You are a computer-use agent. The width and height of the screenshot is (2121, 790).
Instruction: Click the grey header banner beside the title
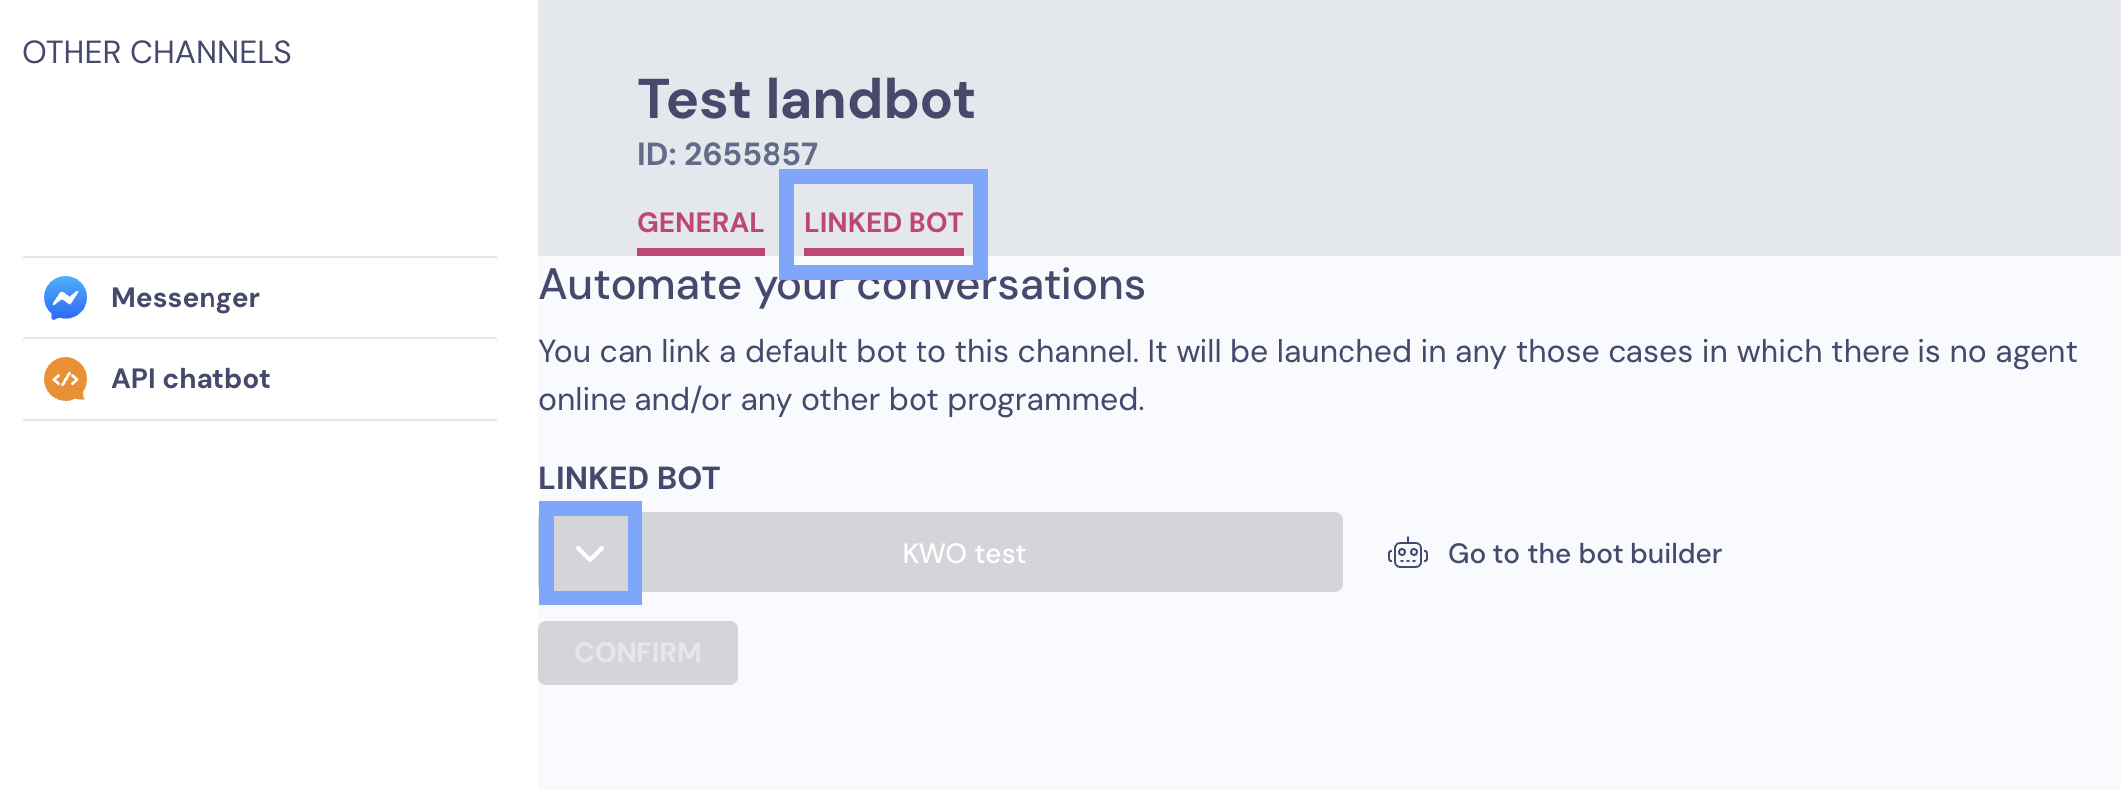(x=1549, y=129)
